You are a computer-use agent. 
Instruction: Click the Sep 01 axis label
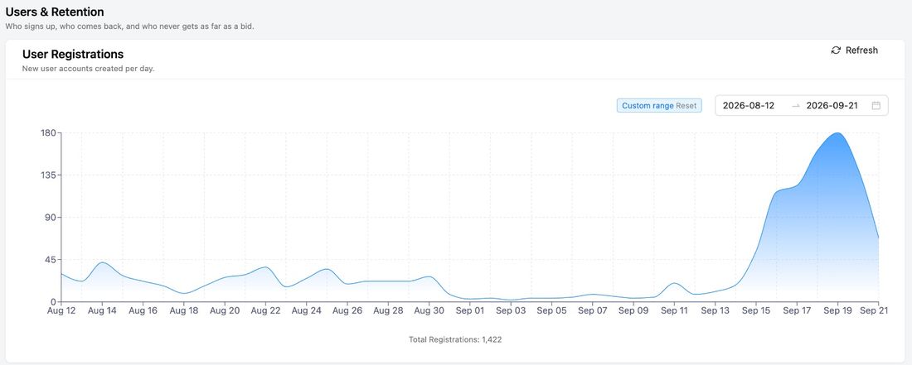[x=470, y=311]
